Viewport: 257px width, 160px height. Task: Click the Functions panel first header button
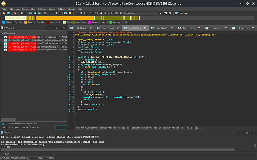(50, 28)
